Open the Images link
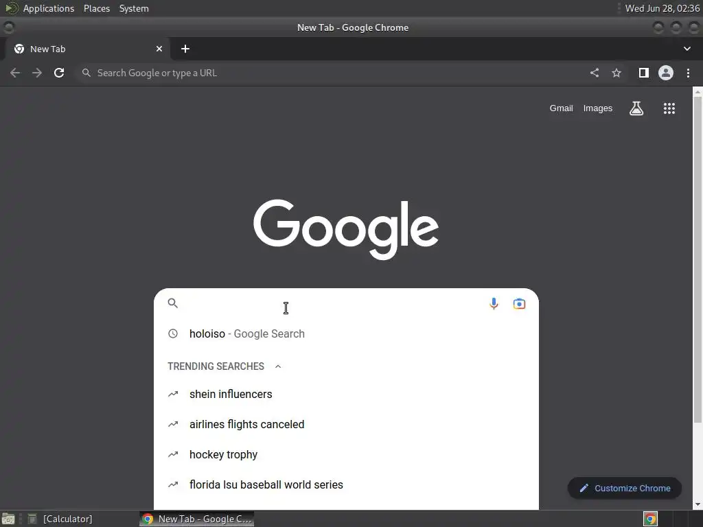This screenshot has width=703, height=527. click(598, 108)
